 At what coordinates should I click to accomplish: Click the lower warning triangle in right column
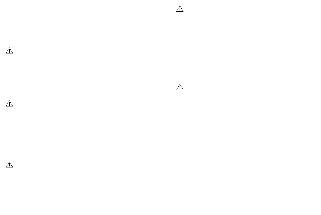180,87
